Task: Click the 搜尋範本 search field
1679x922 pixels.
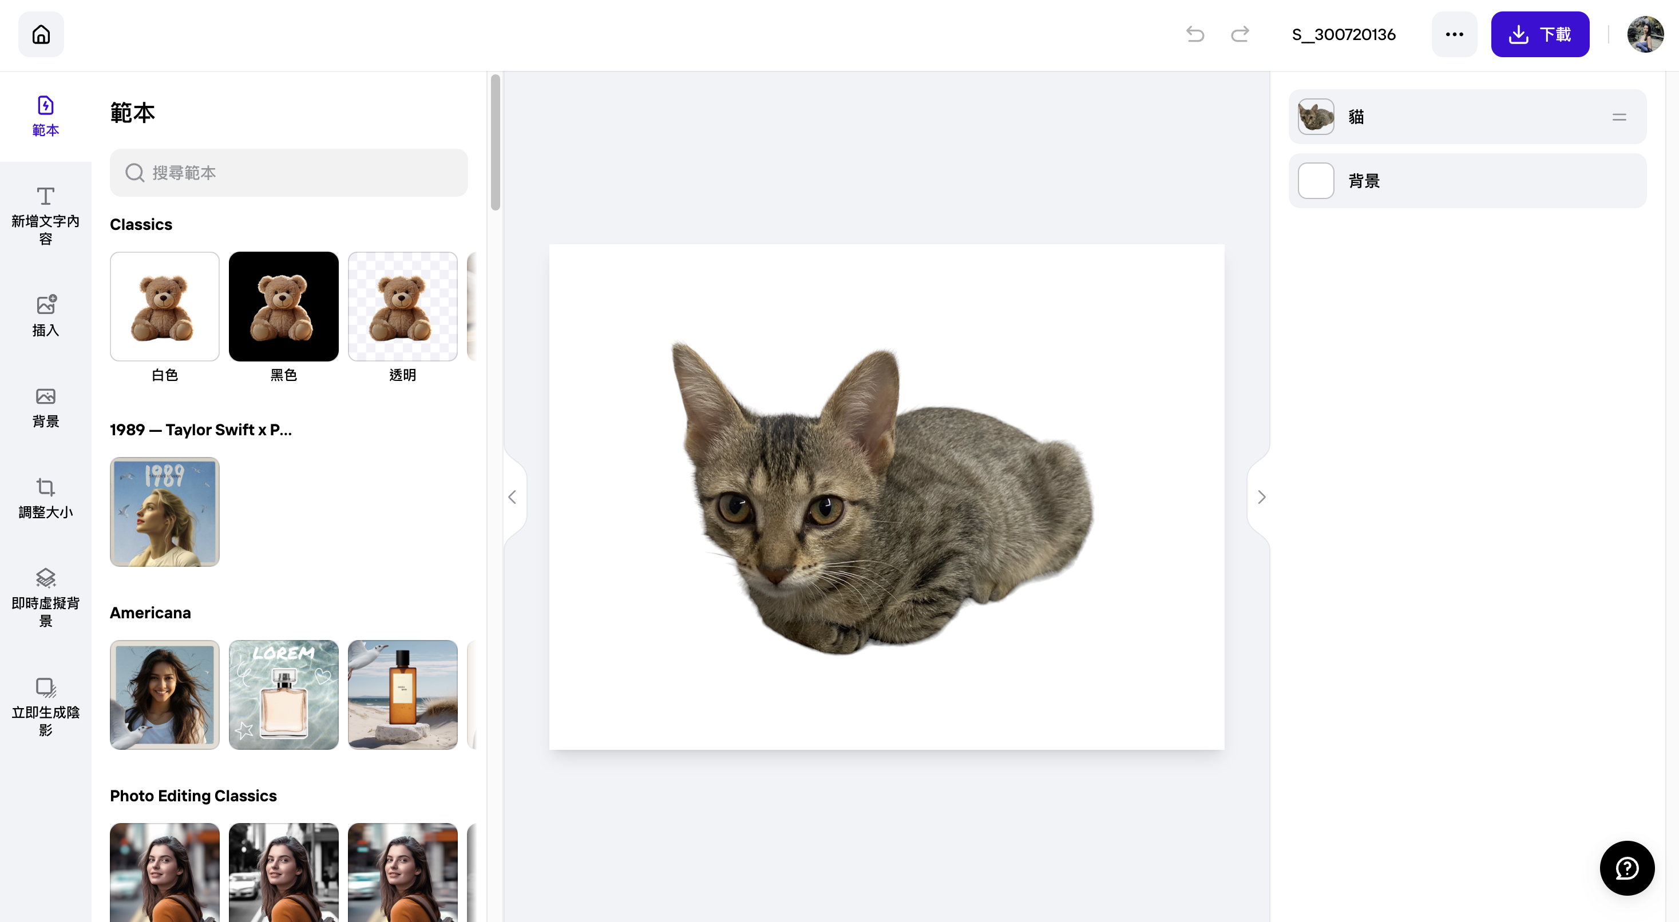Action: point(289,173)
